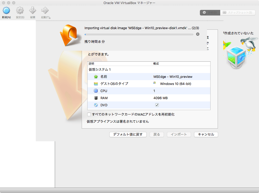Select the Windows 10 (64-bit) value
The width and height of the screenshot is (259, 193).
pos(176,84)
